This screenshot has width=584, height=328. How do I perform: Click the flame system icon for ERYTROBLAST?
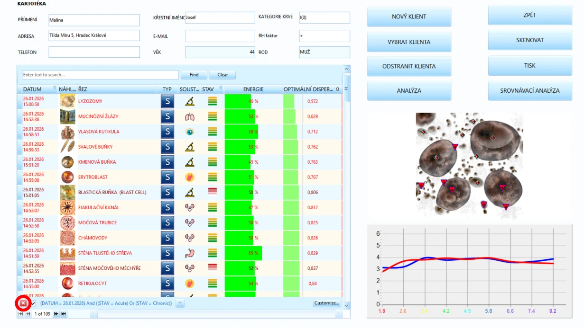pos(190,177)
